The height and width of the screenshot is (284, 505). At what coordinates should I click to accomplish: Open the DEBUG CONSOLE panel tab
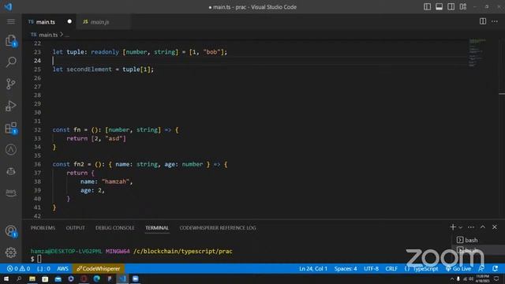point(115,228)
